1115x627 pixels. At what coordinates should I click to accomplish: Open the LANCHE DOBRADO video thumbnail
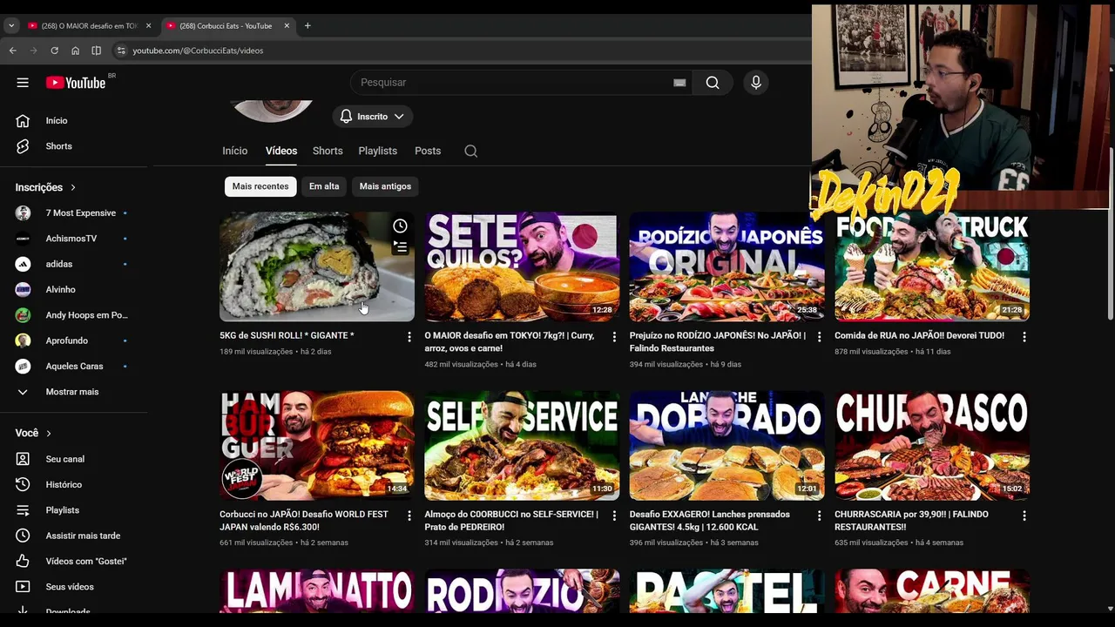click(726, 446)
